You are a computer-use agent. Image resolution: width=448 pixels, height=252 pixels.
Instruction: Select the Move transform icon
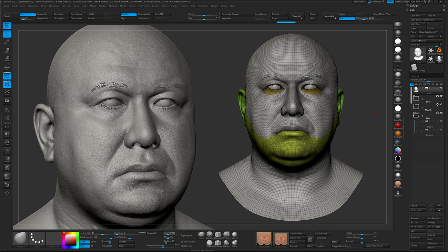tap(7, 42)
